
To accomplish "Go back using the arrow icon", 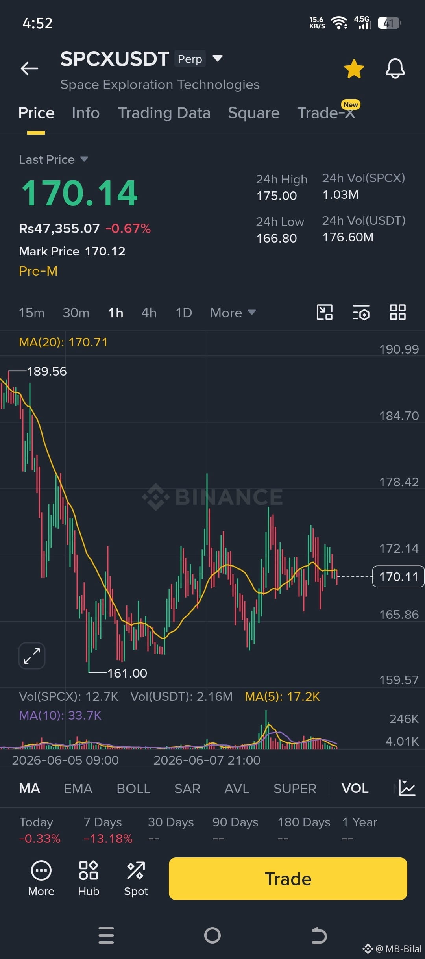I will (30, 68).
